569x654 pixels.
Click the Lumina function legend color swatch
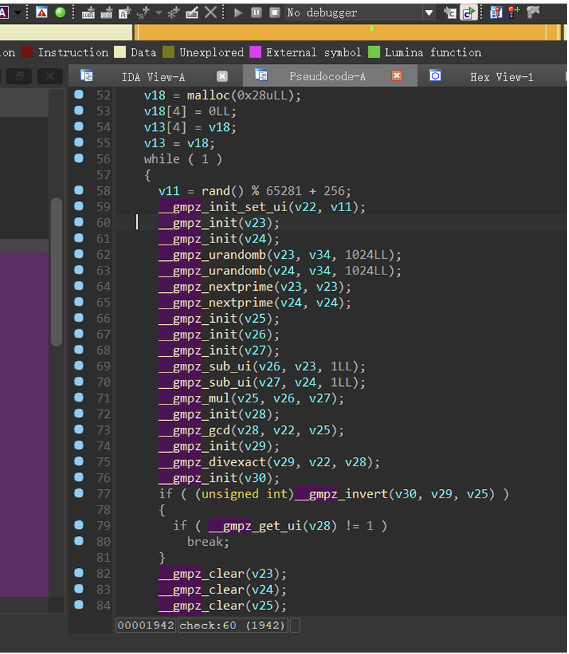[x=374, y=52]
